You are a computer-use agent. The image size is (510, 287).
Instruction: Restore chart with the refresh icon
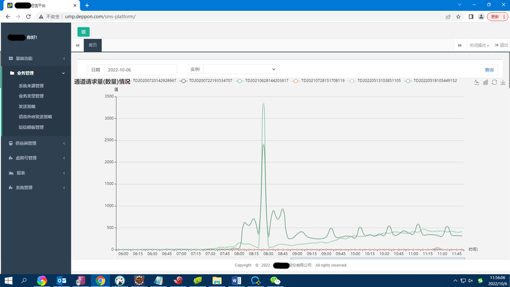pyautogui.click(x=494, y=82)
